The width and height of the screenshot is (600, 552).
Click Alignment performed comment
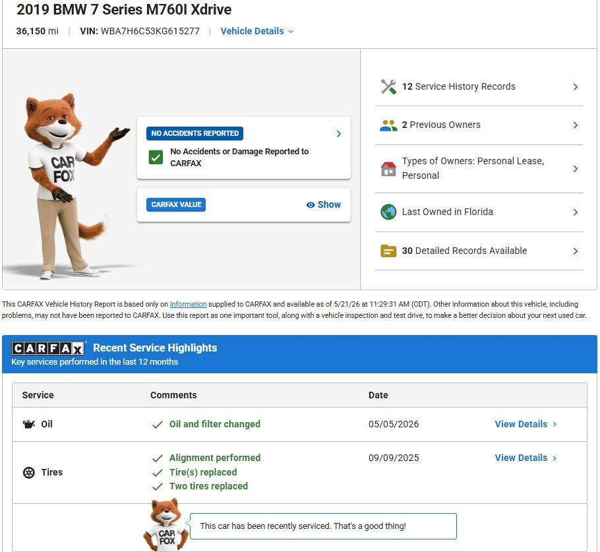tap(215, 458)
